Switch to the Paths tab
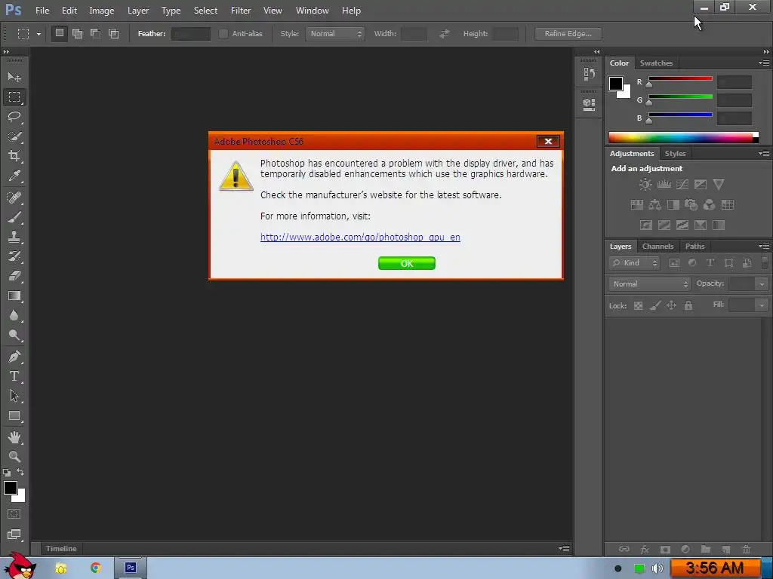 coord(694,247)
